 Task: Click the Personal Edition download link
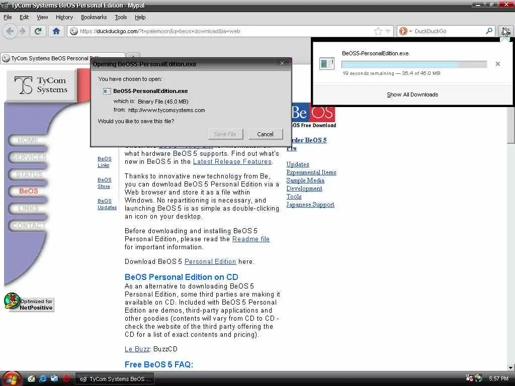coord(210,261)
